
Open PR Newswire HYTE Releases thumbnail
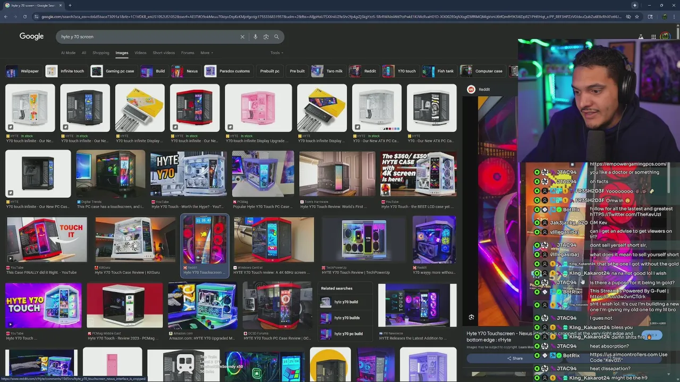(x=417, y=306)
